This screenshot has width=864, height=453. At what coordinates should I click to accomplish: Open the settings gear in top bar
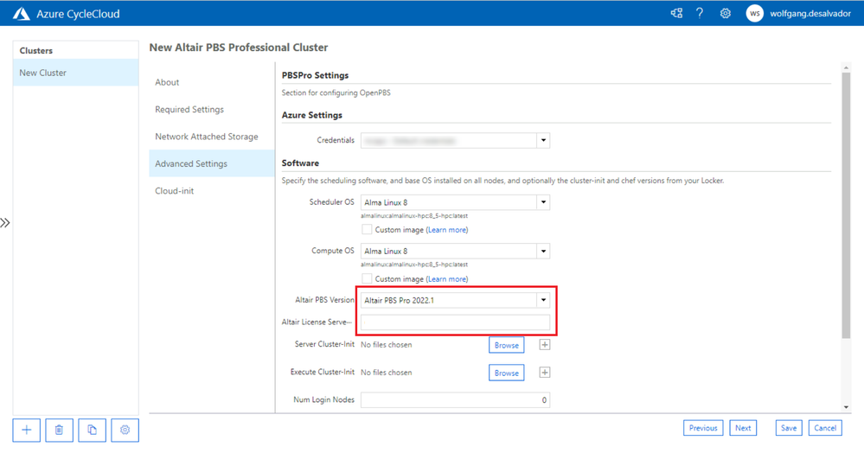[x=725, y=13]
